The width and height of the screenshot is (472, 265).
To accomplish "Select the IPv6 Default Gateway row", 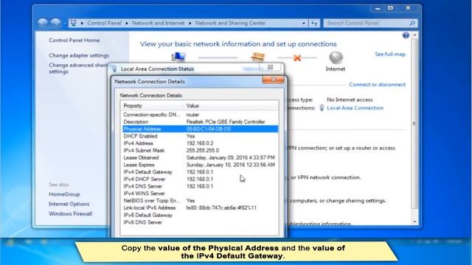I will pyautogui.click(x=200, y=216).
